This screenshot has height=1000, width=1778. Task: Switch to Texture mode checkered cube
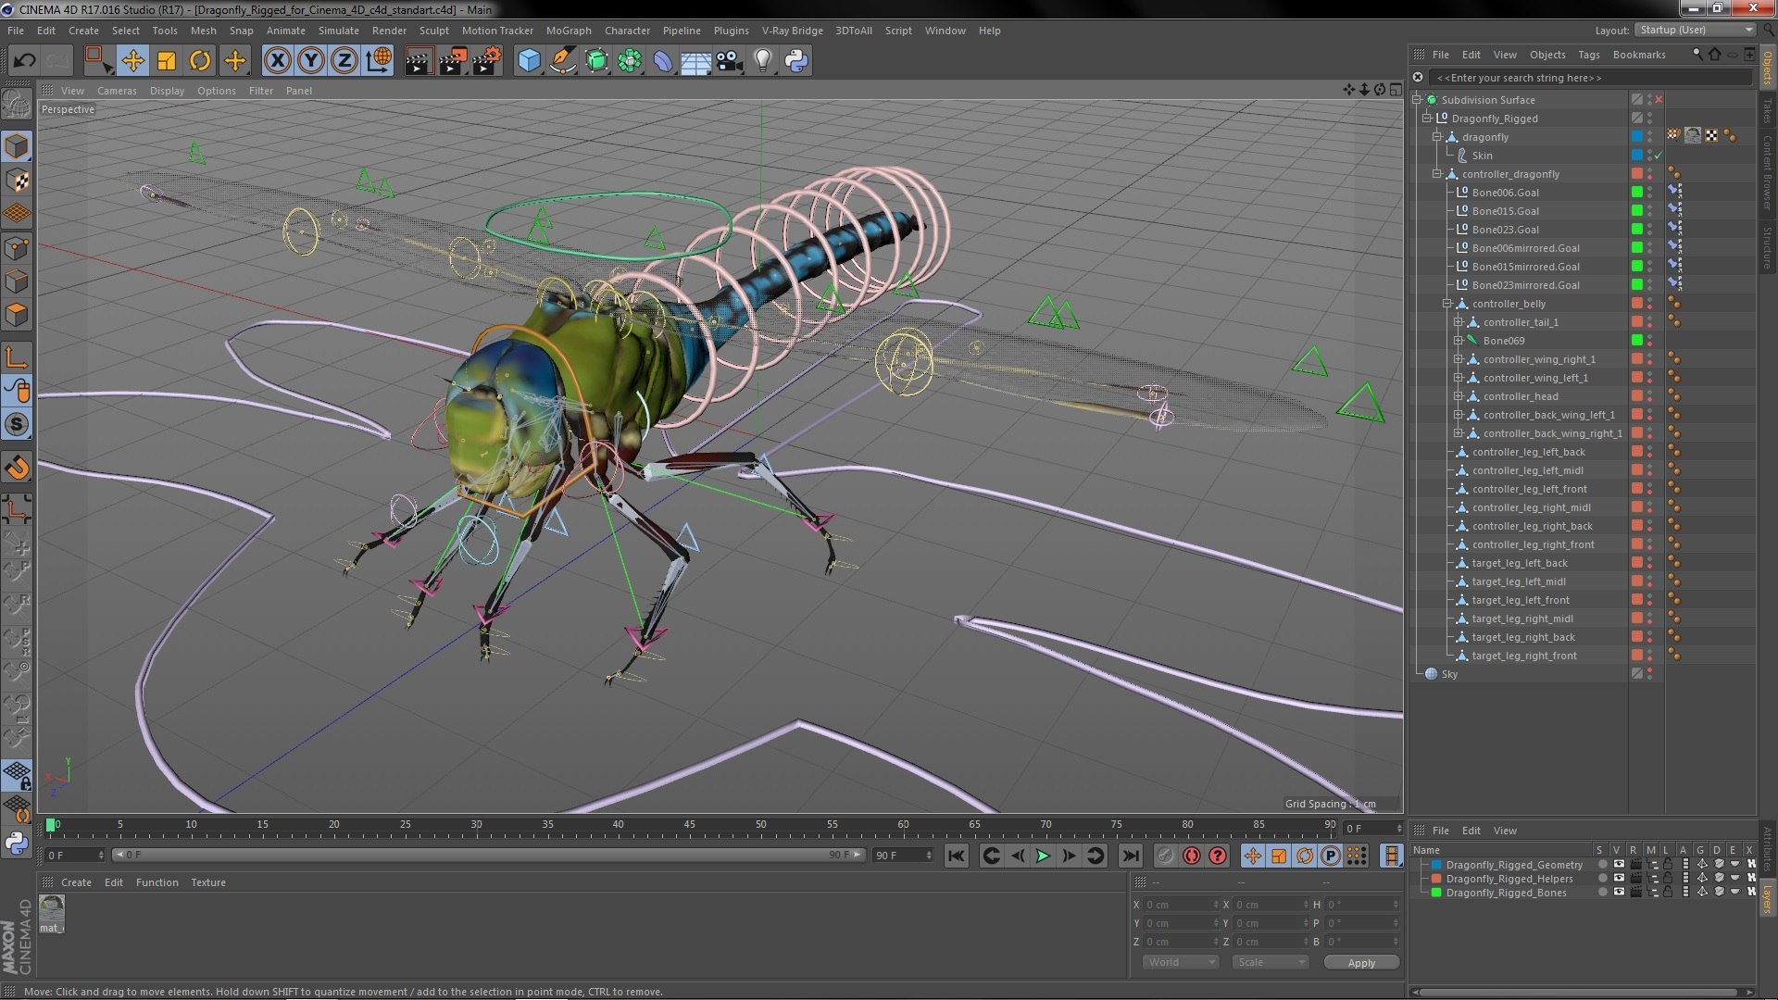(x=17, y=181)
